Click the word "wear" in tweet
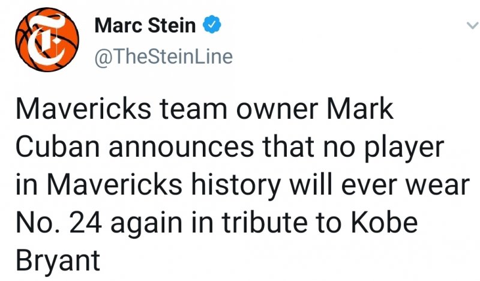This screenshot has height=281, width=480. click(435, 186)
